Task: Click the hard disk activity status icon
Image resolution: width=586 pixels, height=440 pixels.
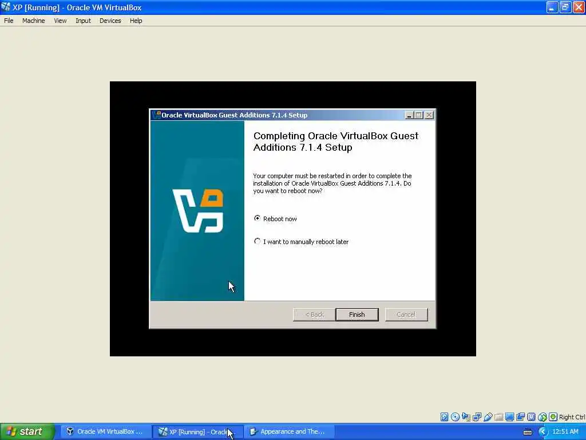Action: [x=444, y=417]
